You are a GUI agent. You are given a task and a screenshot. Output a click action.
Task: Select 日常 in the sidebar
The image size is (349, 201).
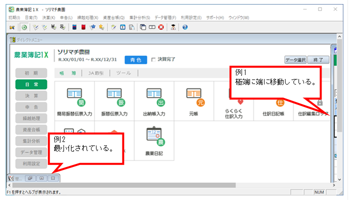coord(31,84)
